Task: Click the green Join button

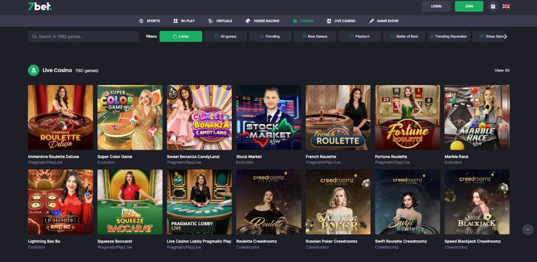Action: [x=469, y=6]
